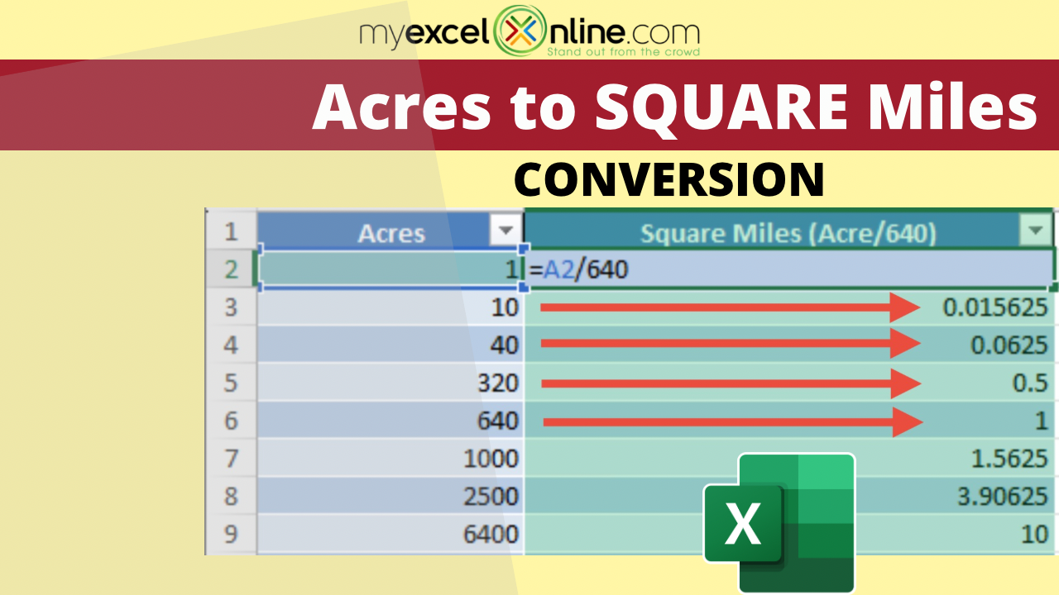Select the Square Miles (Acre/640) header cell

tap(789, 231)
